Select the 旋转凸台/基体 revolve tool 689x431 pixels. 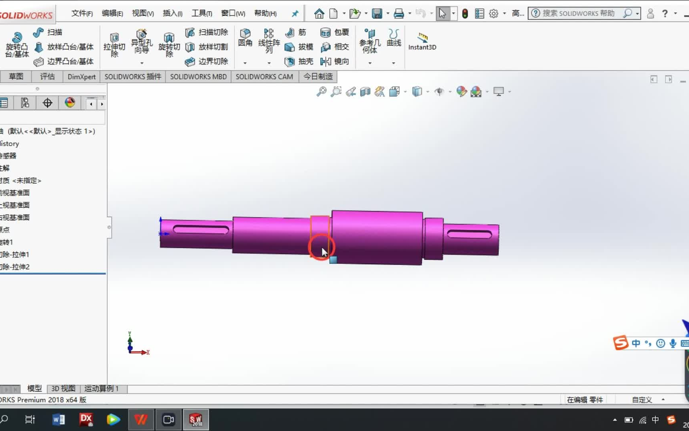(x=16, y=43)
